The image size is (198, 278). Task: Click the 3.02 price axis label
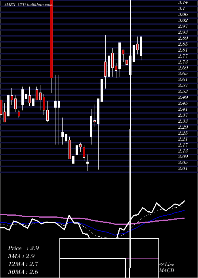[183, 20]
